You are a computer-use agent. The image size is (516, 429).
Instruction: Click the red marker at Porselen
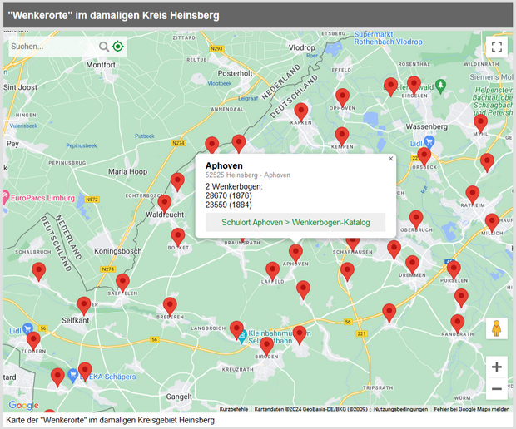[x=454, y=270]
